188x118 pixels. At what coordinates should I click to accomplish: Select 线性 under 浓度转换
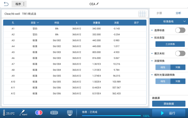(x=163, y=67)
